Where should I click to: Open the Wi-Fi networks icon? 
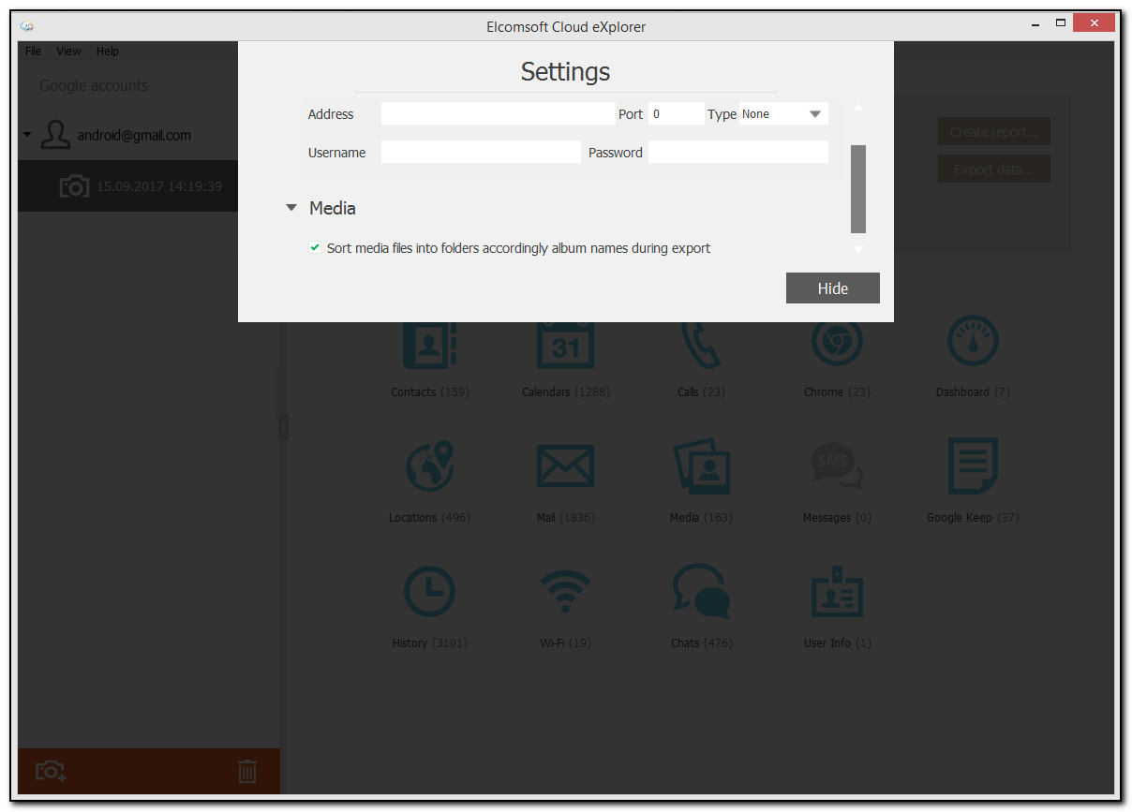(x=565, y=592)
